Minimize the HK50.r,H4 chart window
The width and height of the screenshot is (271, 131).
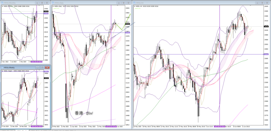257,3
